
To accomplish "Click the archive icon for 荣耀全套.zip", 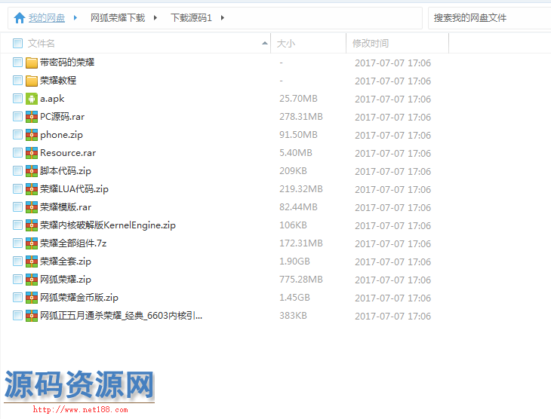I will [32, 261].
